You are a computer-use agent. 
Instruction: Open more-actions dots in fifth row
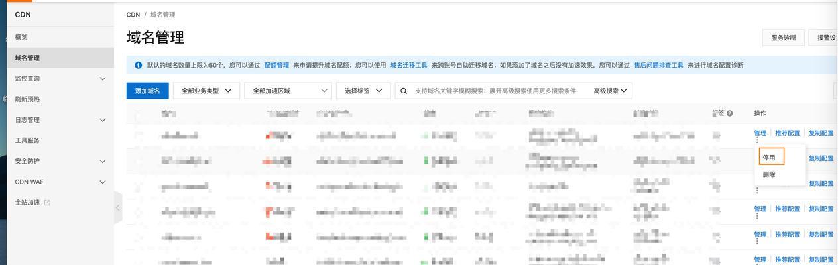click(757, 241)
